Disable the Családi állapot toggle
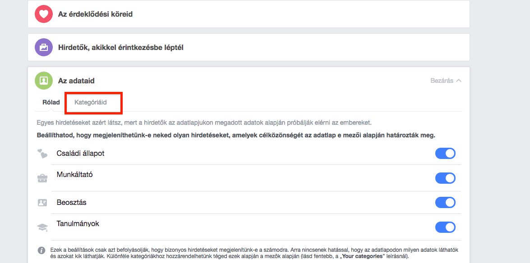The width and height of the screenshot is (530, 263). click(445, 153)
